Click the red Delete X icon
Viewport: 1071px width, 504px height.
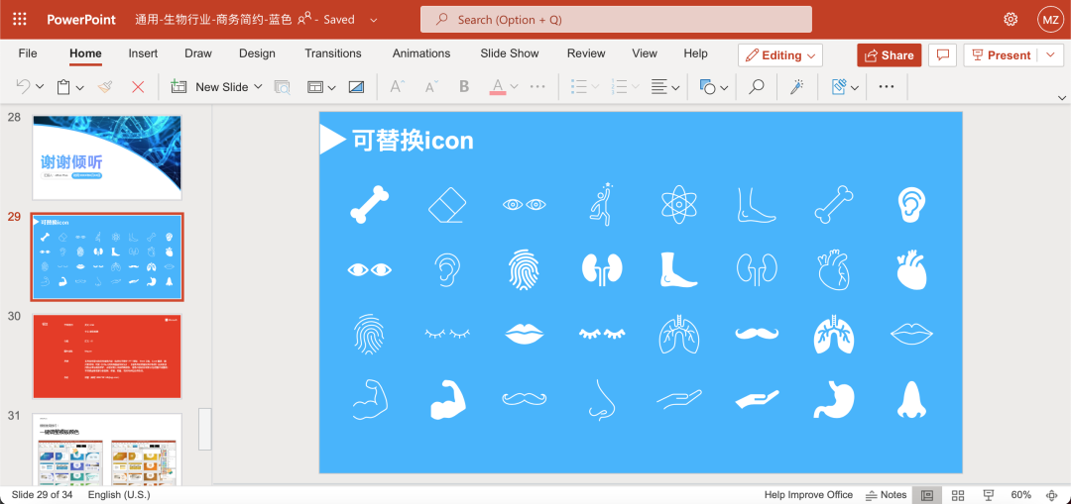coord(138,86)
